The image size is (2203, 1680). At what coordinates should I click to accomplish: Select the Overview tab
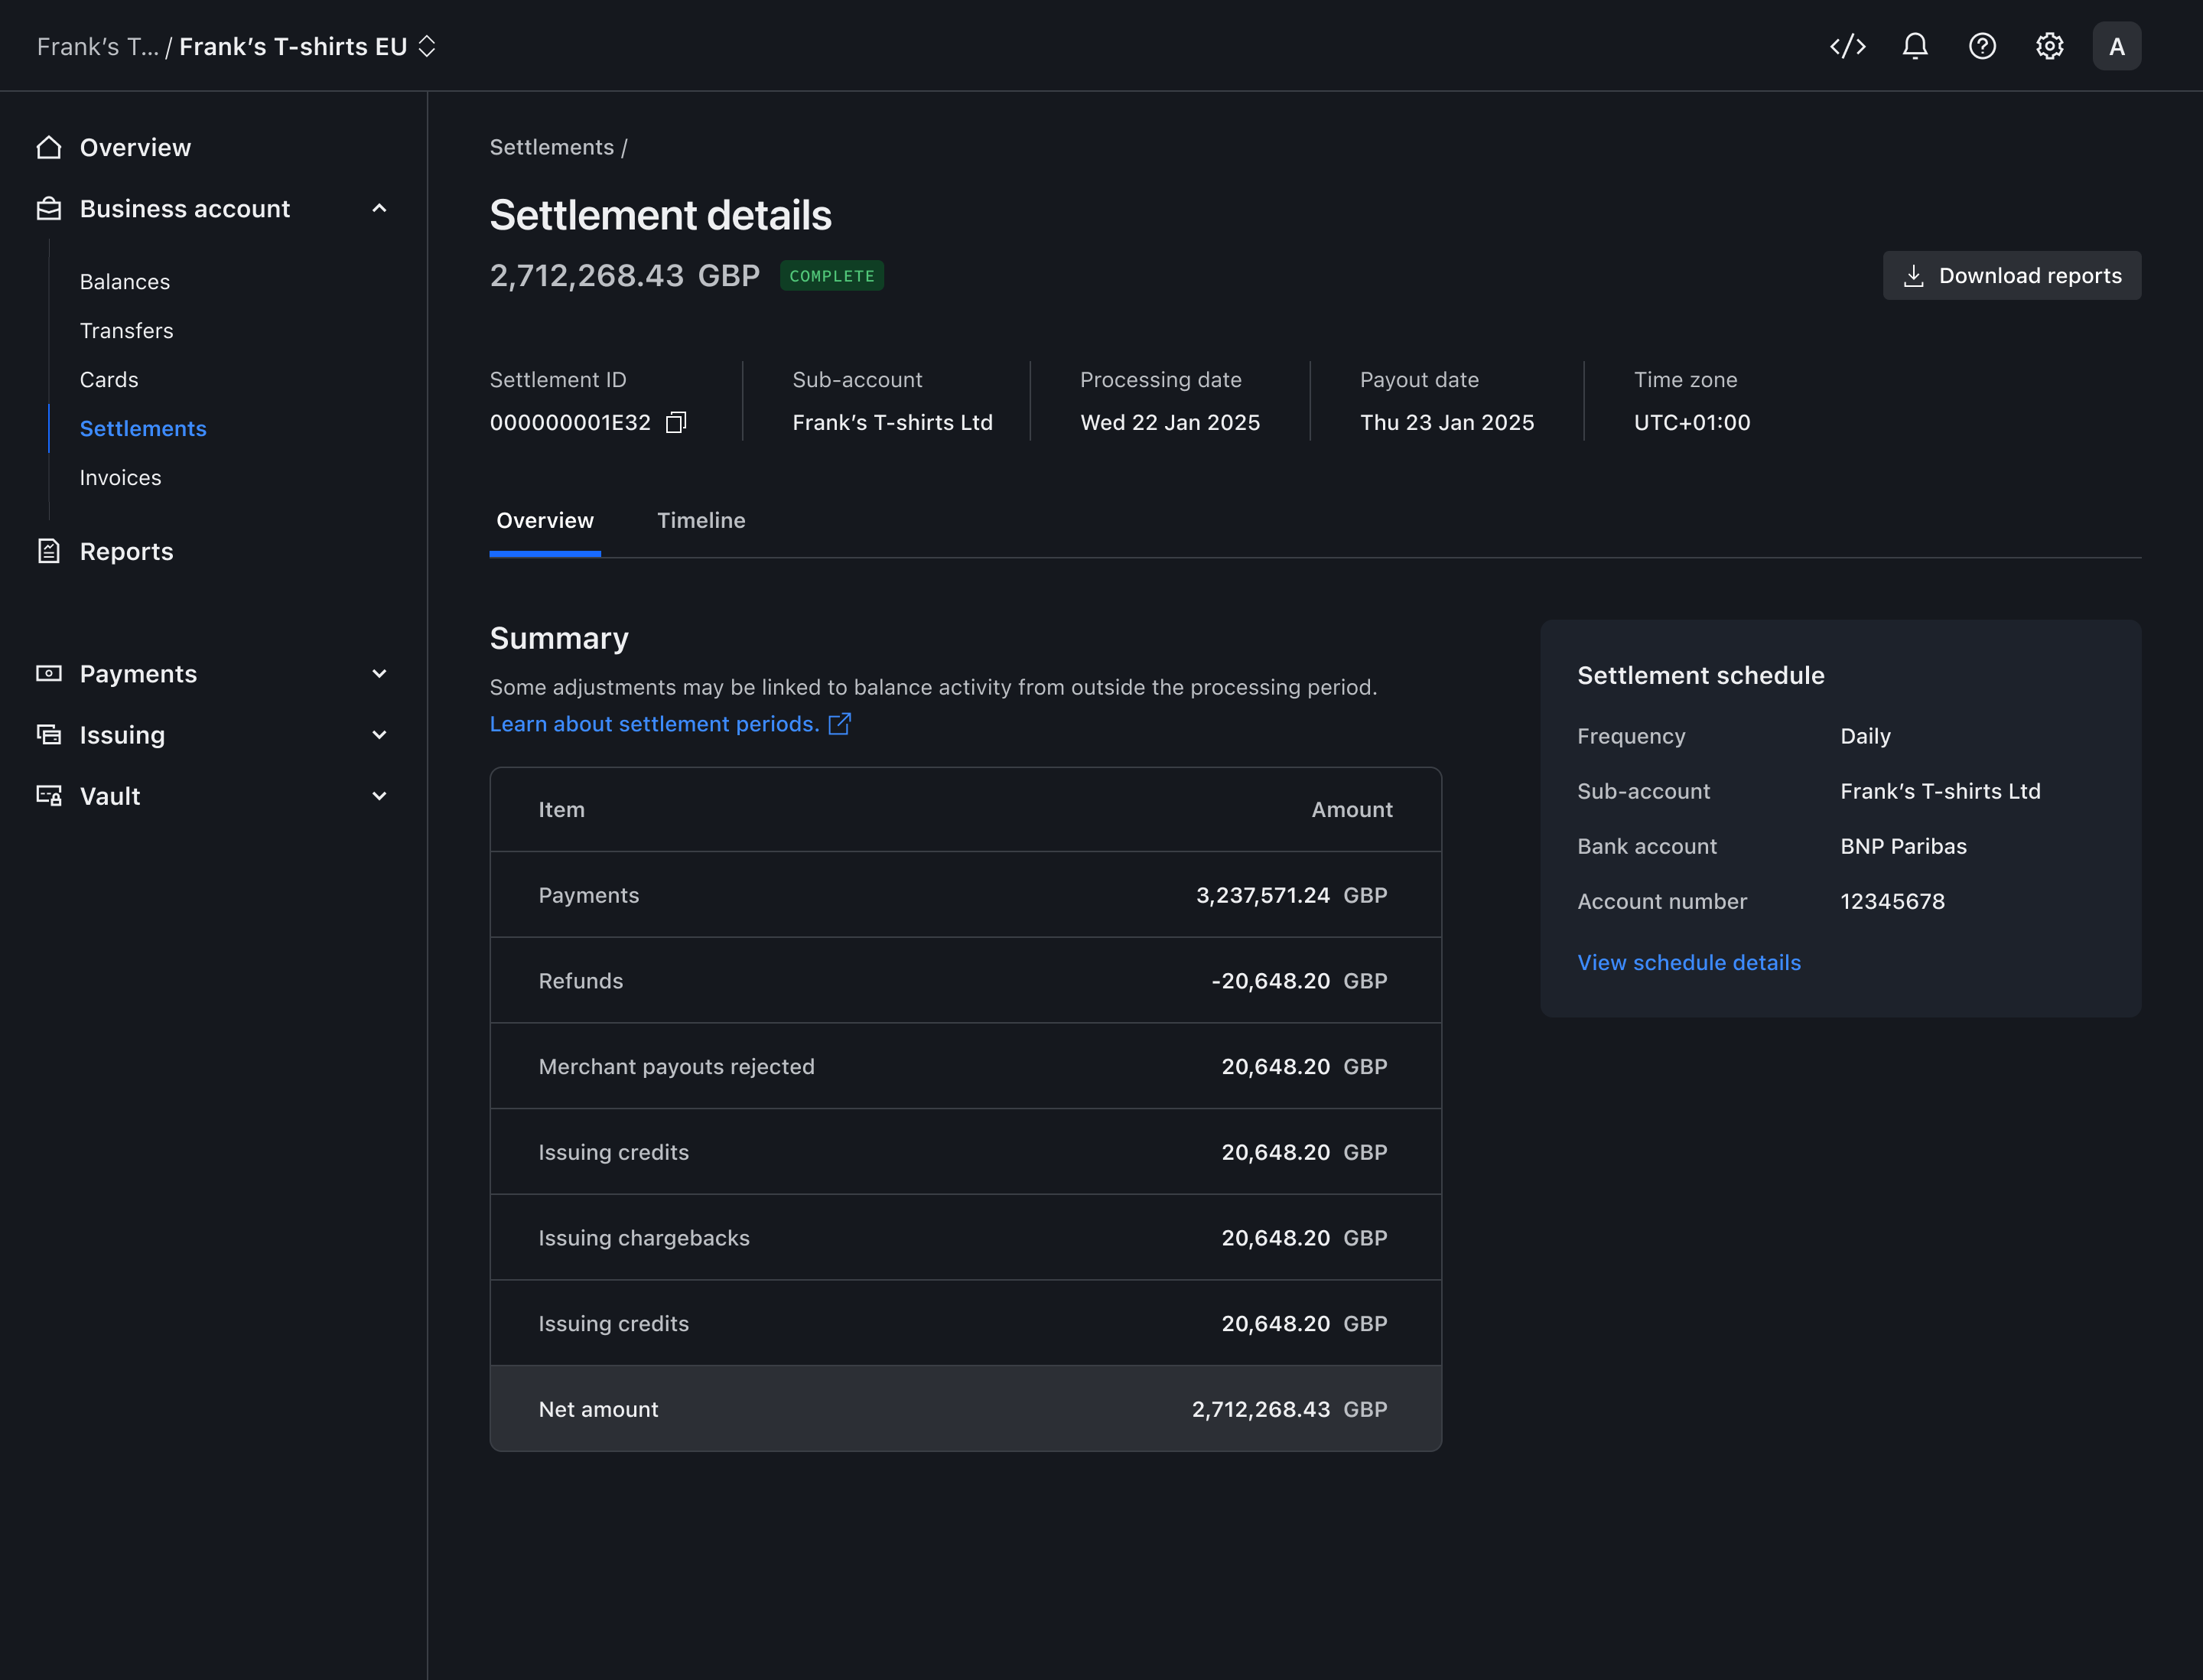tap(545, 520)
